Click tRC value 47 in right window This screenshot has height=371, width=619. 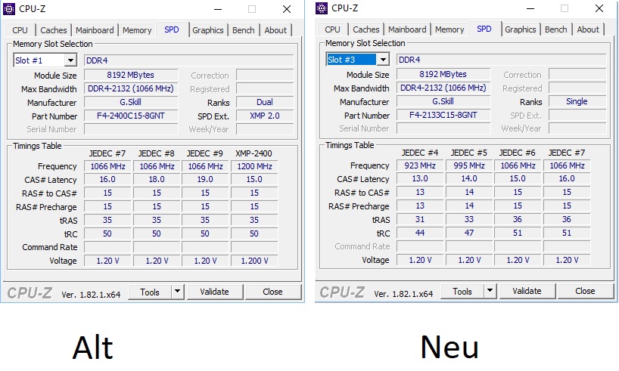point(469,233)
